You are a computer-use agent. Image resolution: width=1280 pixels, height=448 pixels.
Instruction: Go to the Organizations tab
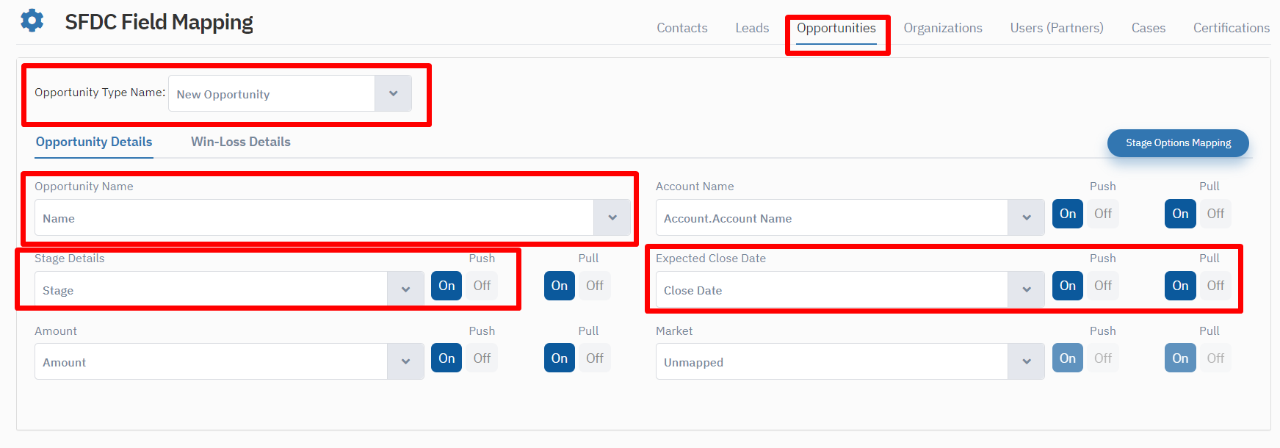click(943, 28)
